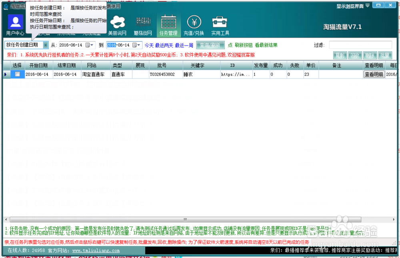Click the 选择 column header

coord(17,65)
